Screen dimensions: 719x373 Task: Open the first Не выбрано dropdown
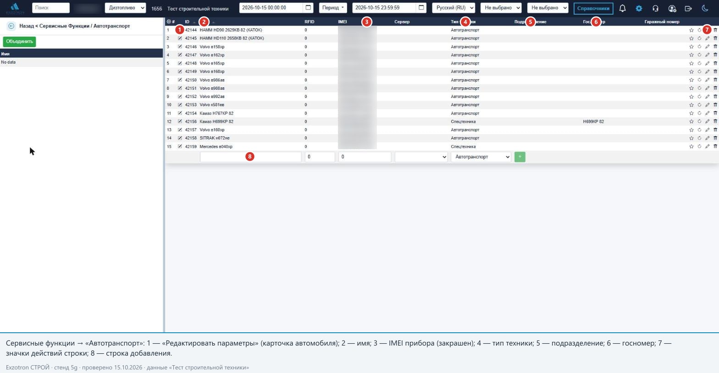point(501,8)
